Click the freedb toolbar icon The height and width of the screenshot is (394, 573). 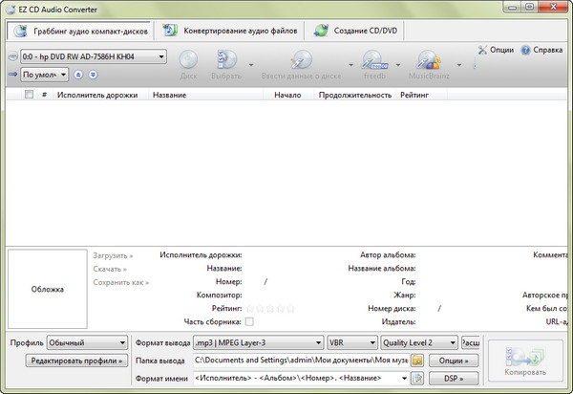374,65
